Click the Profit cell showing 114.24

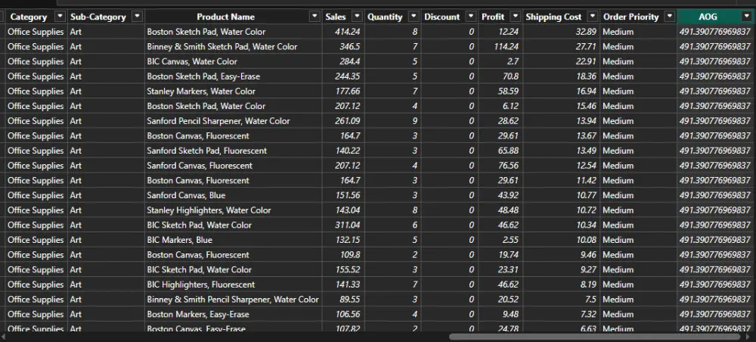pos(500,47)
